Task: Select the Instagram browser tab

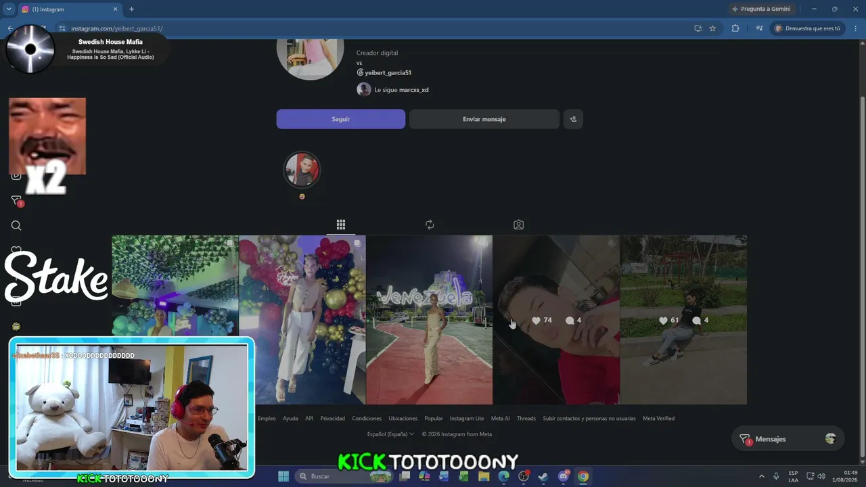Action: [x=70, y=9]
